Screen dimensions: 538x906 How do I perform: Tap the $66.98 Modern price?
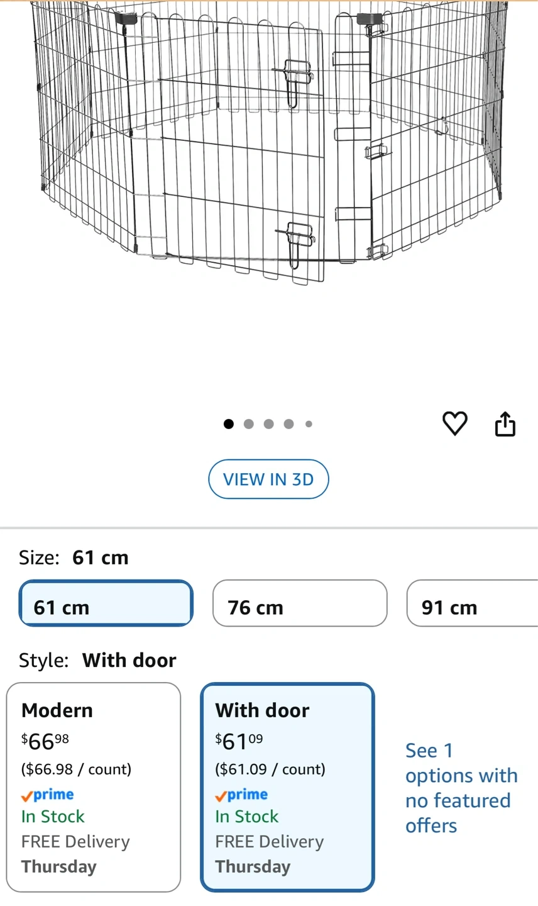[45, 741]
